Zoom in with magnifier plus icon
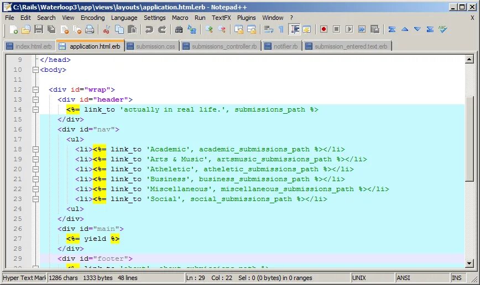The width and height of the screenshot is (480, 285). [209, 29]
